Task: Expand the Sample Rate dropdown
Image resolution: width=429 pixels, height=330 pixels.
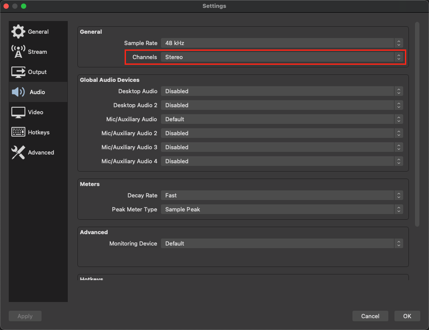Action: [x=282, y=43]
